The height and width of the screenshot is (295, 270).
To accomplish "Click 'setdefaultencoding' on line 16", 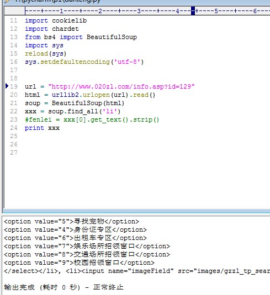I will click(x=75, y=62).
